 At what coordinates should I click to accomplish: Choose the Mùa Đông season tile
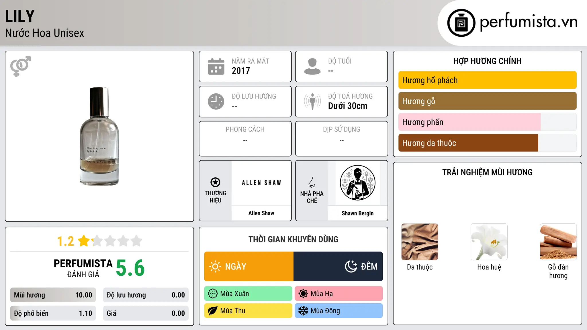point(339,311)
